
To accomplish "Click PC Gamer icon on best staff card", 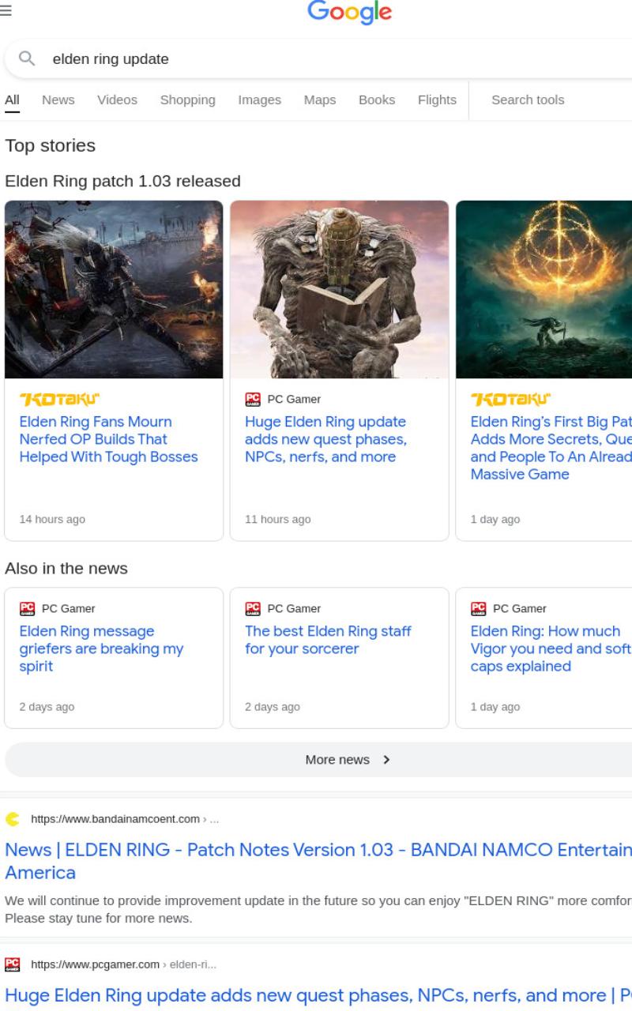I will (253, 608).
